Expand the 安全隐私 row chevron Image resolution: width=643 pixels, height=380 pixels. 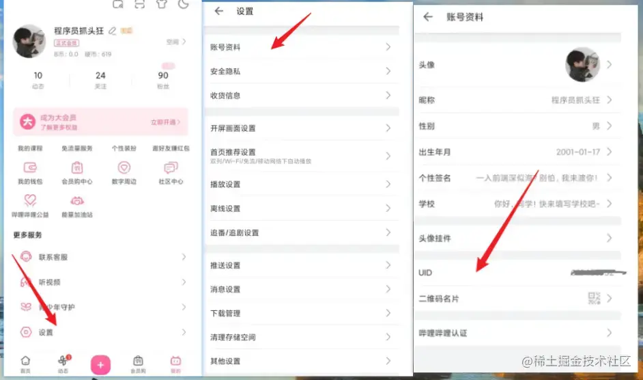point(388,71)
